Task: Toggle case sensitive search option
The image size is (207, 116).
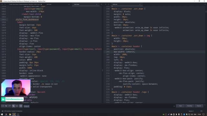Action: (x=6, y=106)
